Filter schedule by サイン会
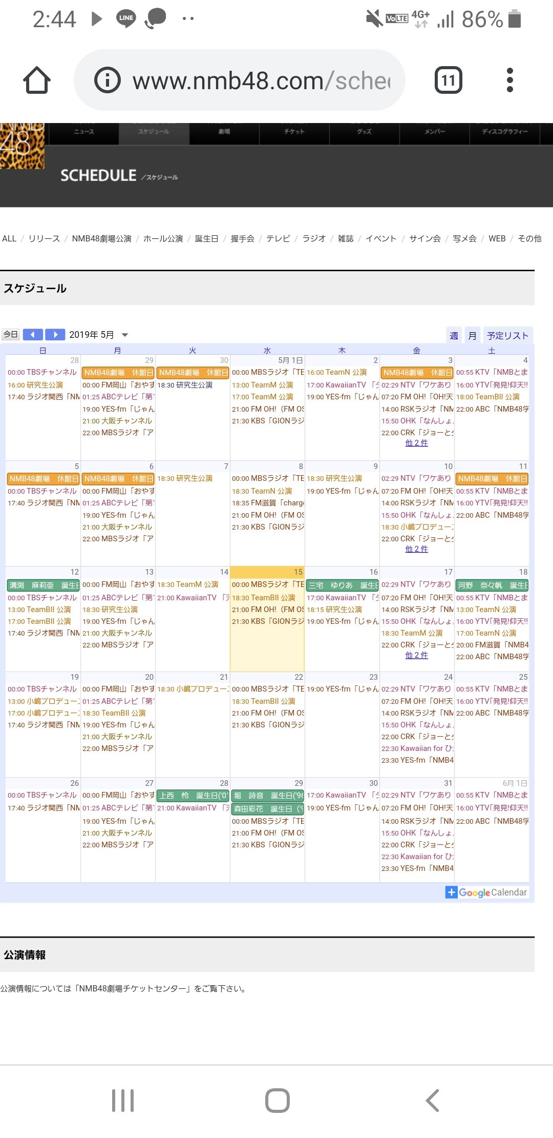 425,239
